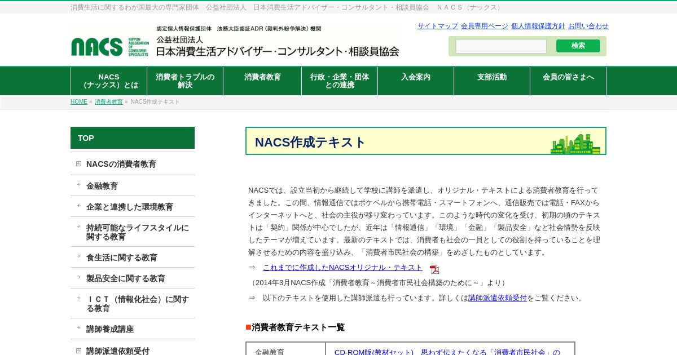This screenshot has height=355, width=677.
Task: Select 講師養成講座 in the sidebar
Action: pyautogui.click(x=110, y=329)
